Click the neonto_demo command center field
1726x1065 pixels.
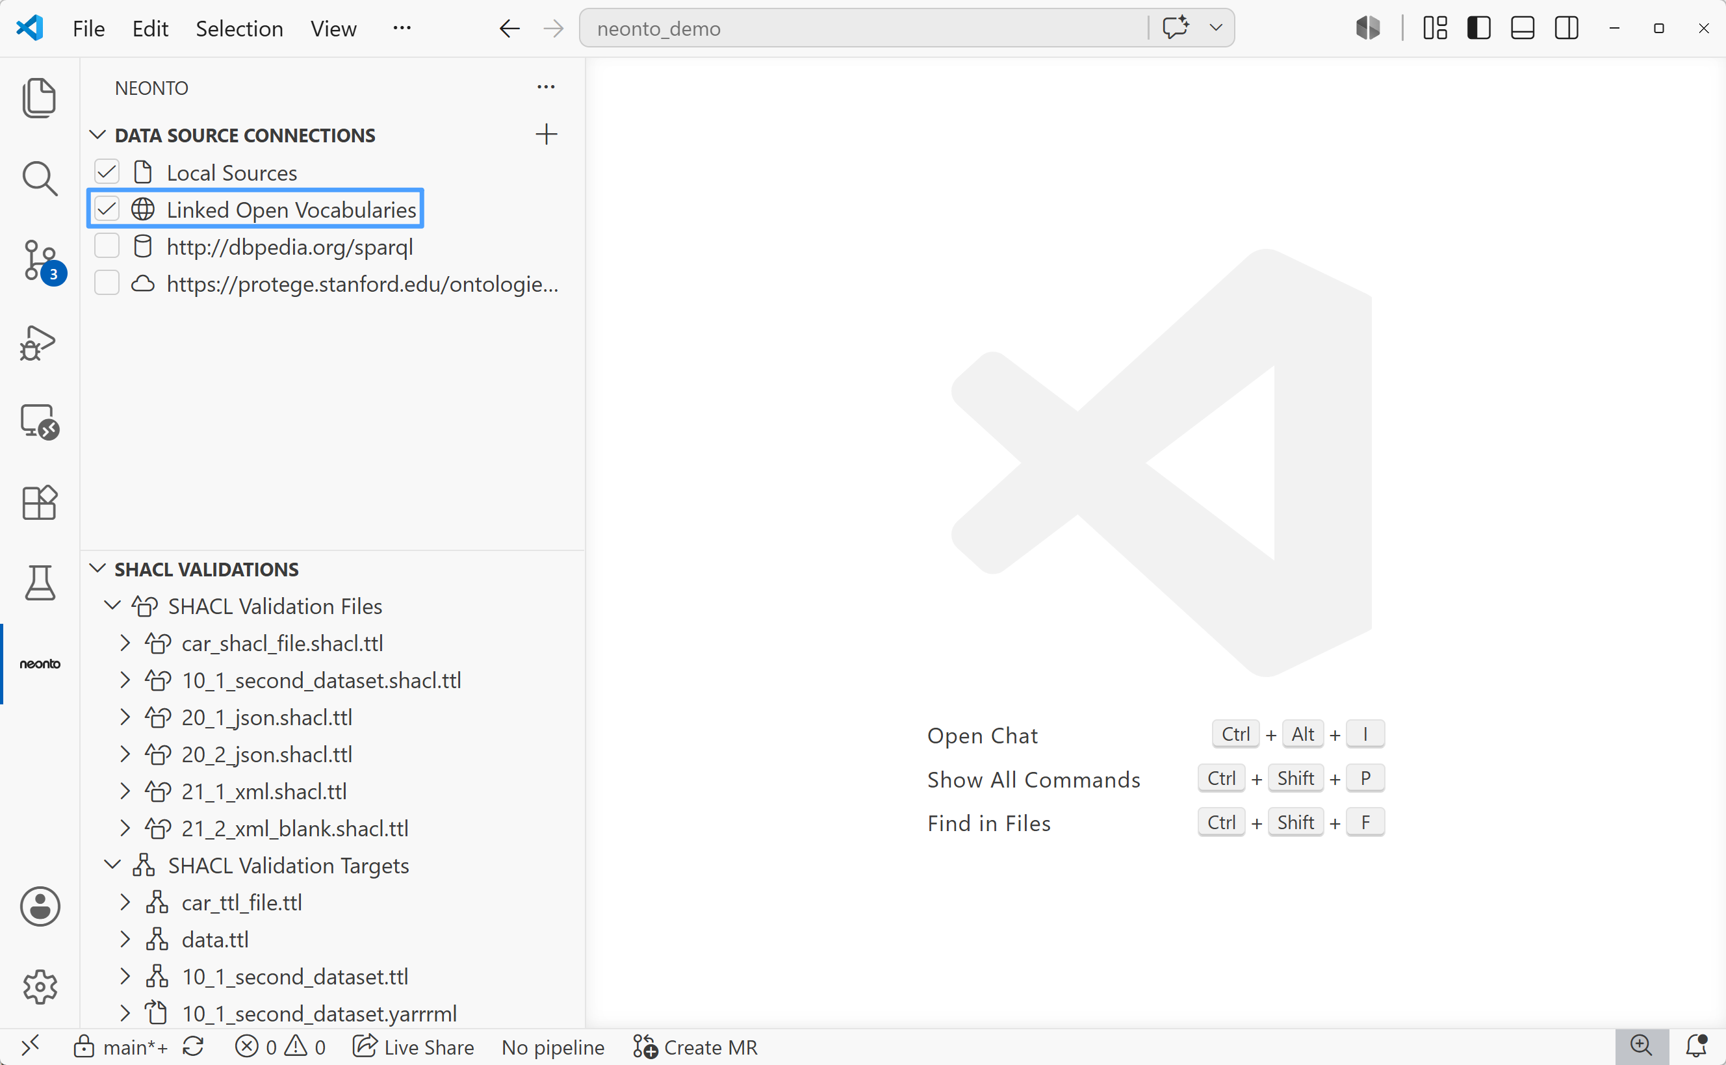coord(864,28)
